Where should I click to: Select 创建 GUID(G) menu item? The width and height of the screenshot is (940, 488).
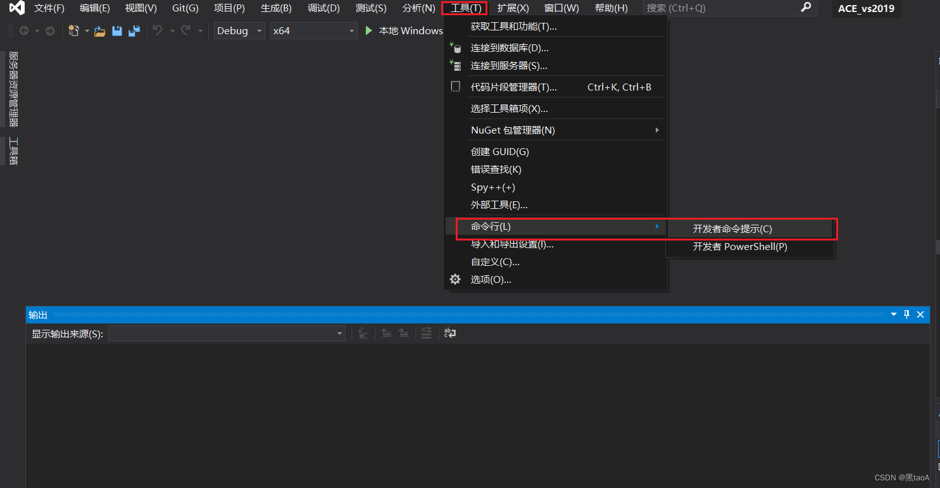pos(556,152)
